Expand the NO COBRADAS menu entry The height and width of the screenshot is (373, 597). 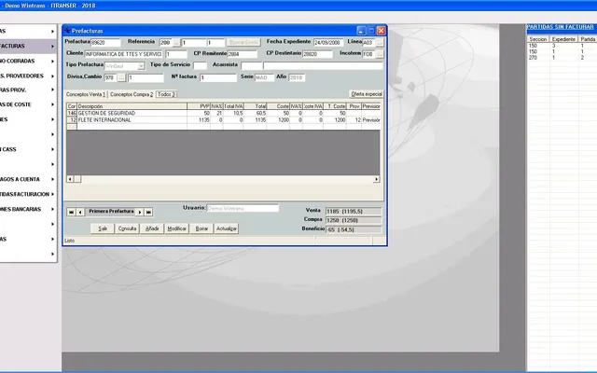click(x=52, y=61)
